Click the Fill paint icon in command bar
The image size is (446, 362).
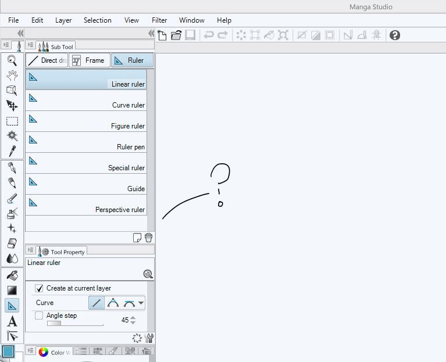269,35
